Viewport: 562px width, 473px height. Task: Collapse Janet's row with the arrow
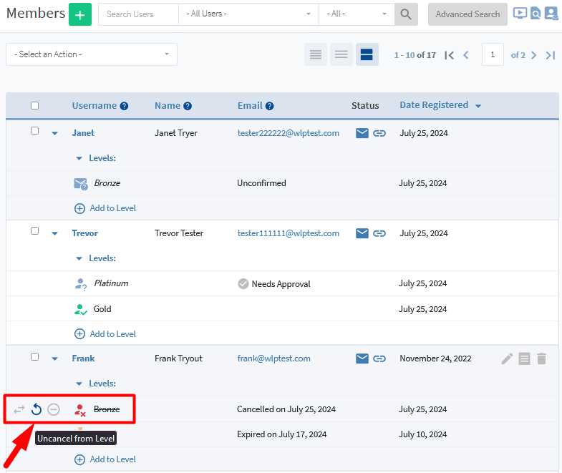55,133
